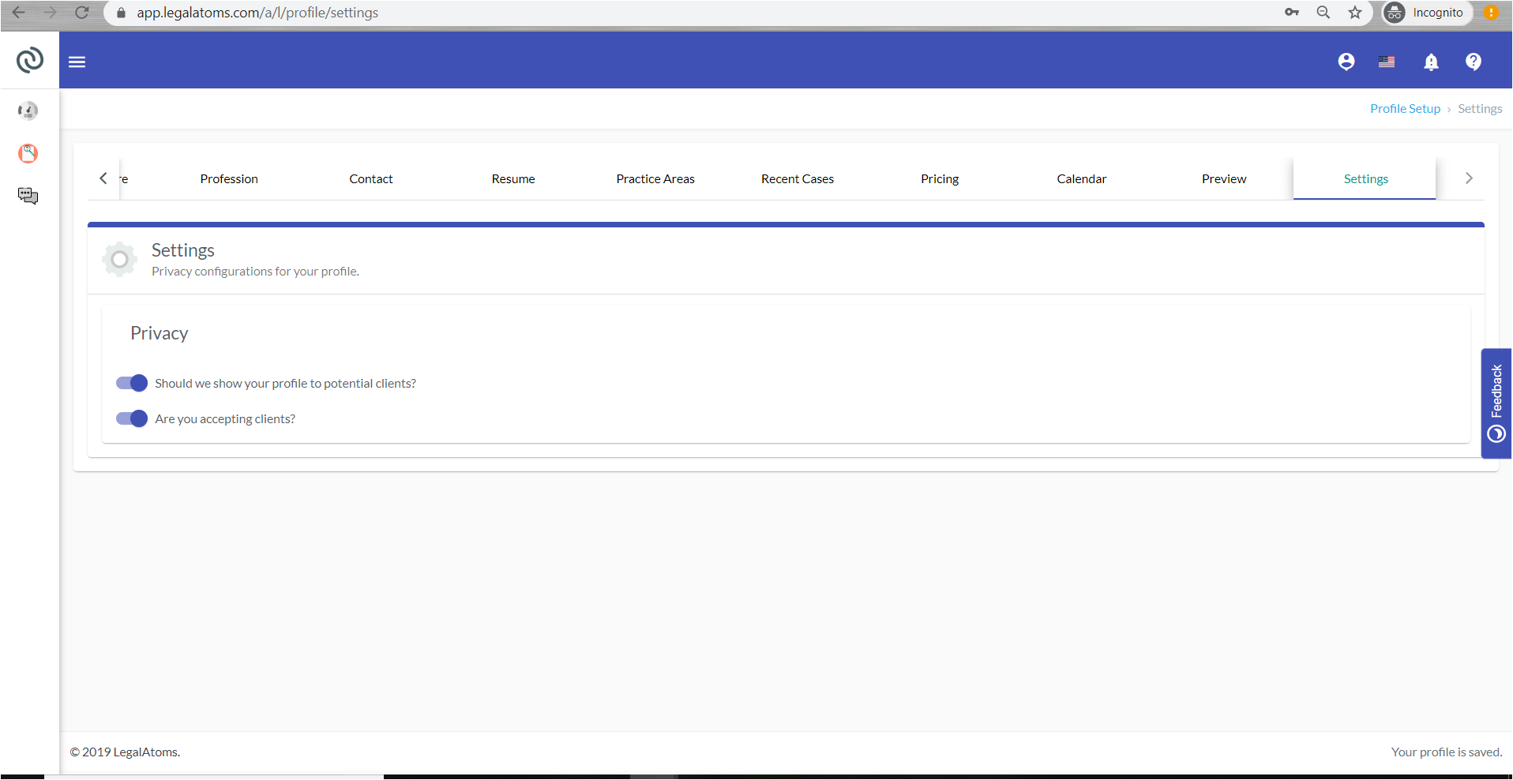
Task: Click the Privacy section heading
Action: 160,333
